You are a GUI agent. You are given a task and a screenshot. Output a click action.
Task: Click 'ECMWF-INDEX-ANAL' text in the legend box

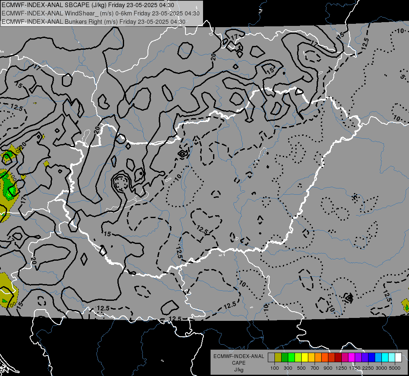click(x=239, y=356)
